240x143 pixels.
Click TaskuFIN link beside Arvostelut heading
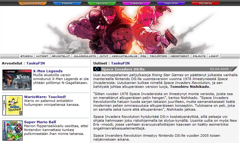(35, 63)
